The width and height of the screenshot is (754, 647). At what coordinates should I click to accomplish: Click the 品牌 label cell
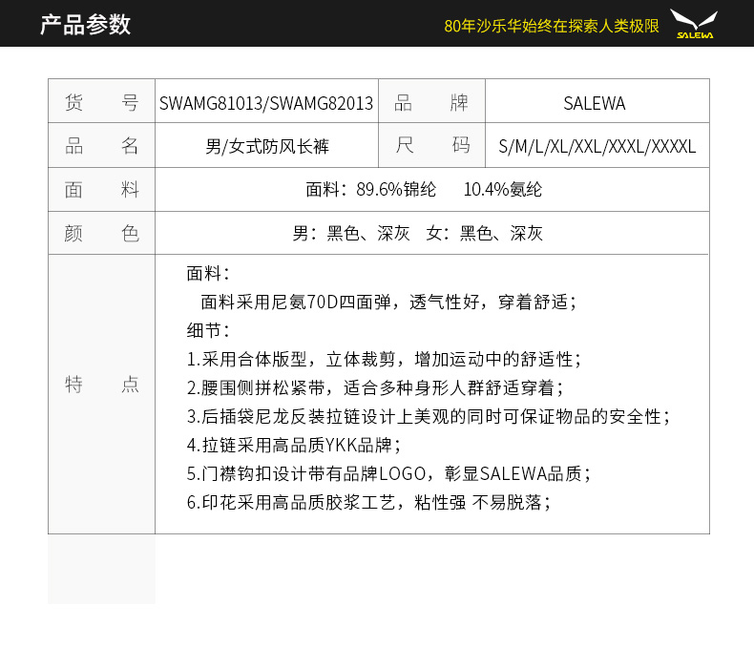click(x=431, y=101)
